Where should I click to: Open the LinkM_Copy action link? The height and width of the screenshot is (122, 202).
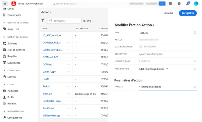pyautogui.click(x=49, y=72)
